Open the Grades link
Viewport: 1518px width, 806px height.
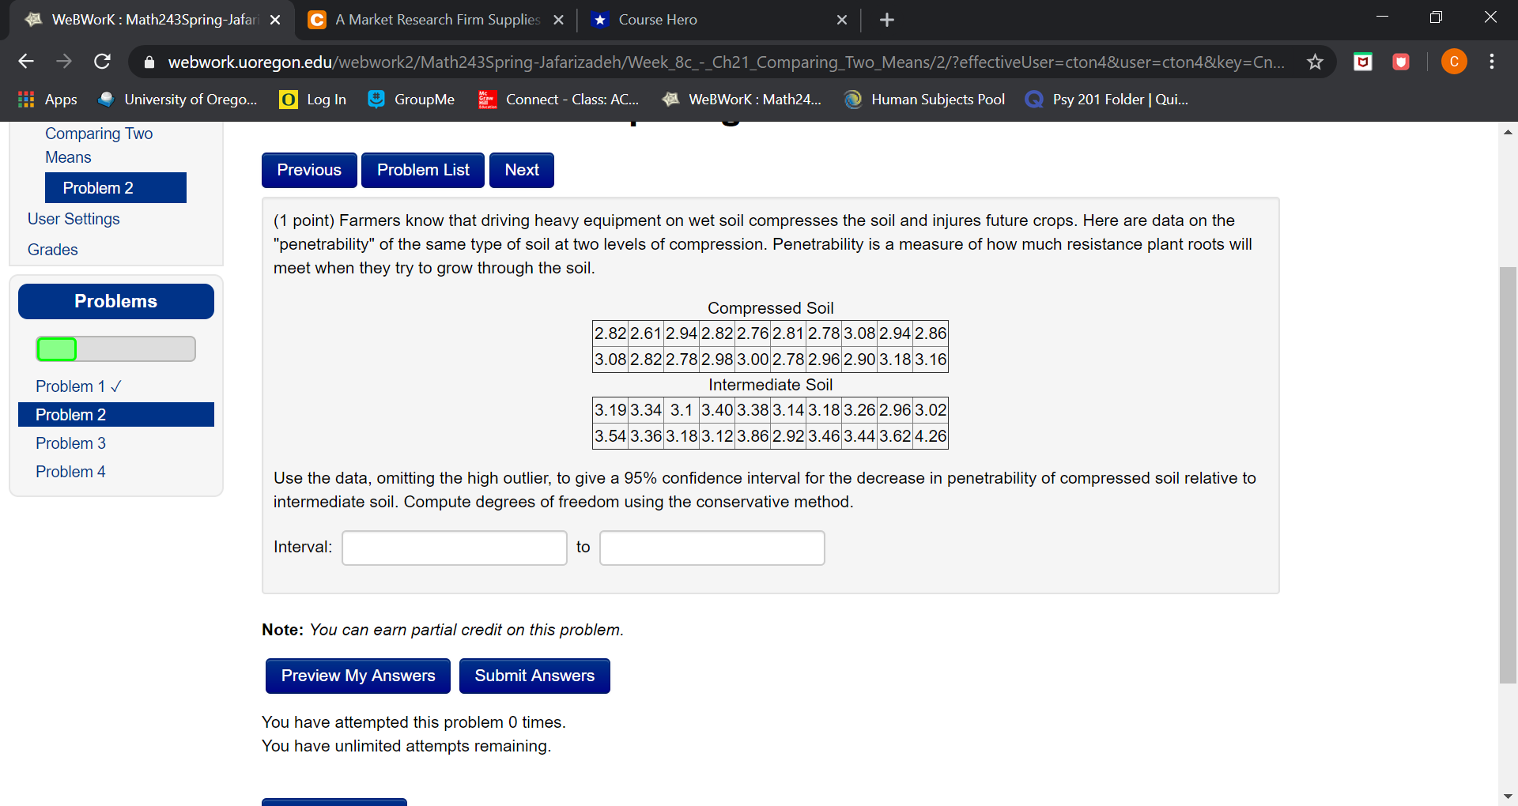[x=53, y=250]
